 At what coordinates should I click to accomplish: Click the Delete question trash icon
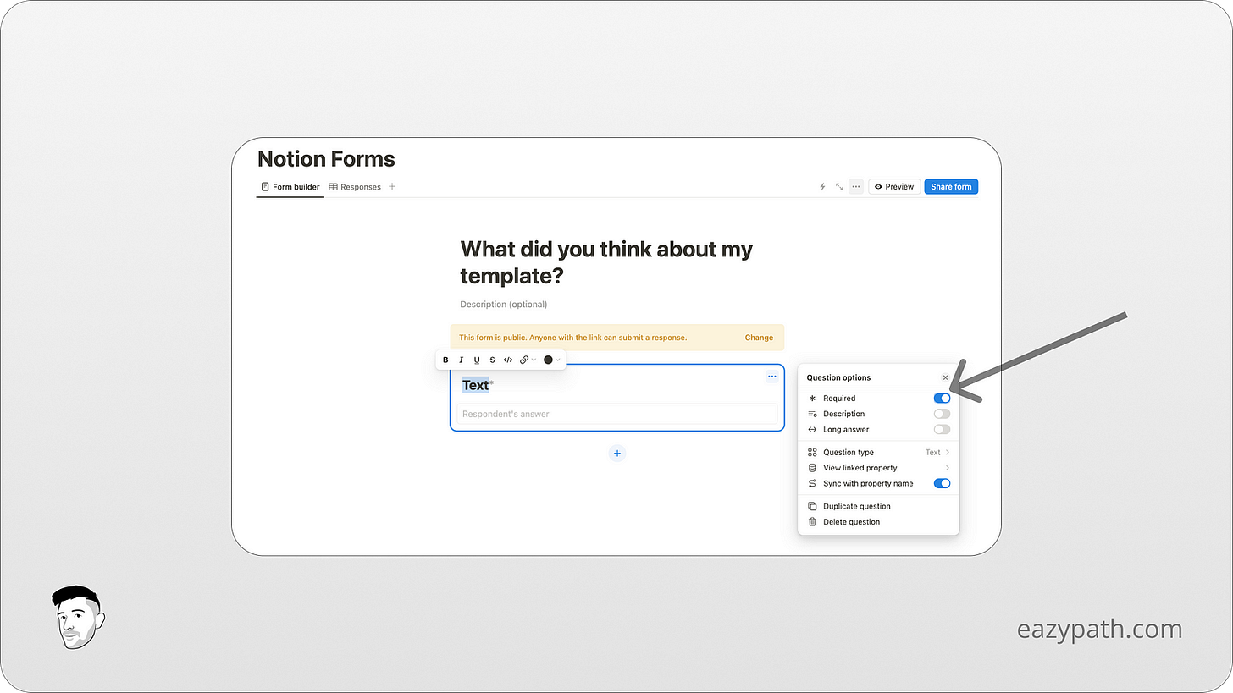(812, 522)
